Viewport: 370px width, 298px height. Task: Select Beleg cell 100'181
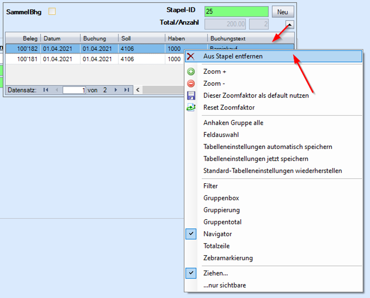(x=23, y=59)
